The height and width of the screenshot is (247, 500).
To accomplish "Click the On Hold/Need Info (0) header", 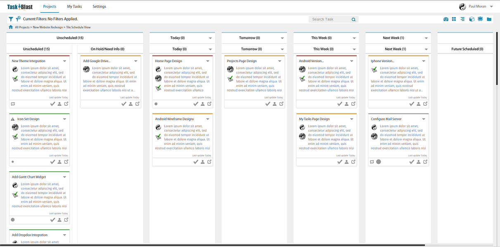I will [107, 49].
